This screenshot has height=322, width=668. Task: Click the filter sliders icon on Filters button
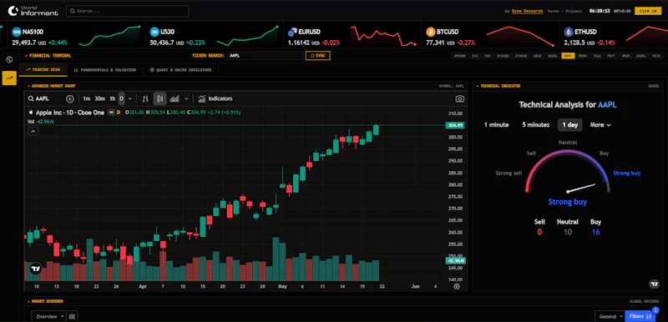coord(649,316)
